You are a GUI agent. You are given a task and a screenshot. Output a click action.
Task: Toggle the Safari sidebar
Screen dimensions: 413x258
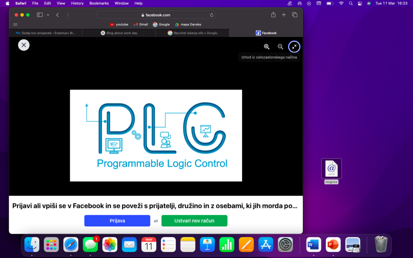(40, 15)
